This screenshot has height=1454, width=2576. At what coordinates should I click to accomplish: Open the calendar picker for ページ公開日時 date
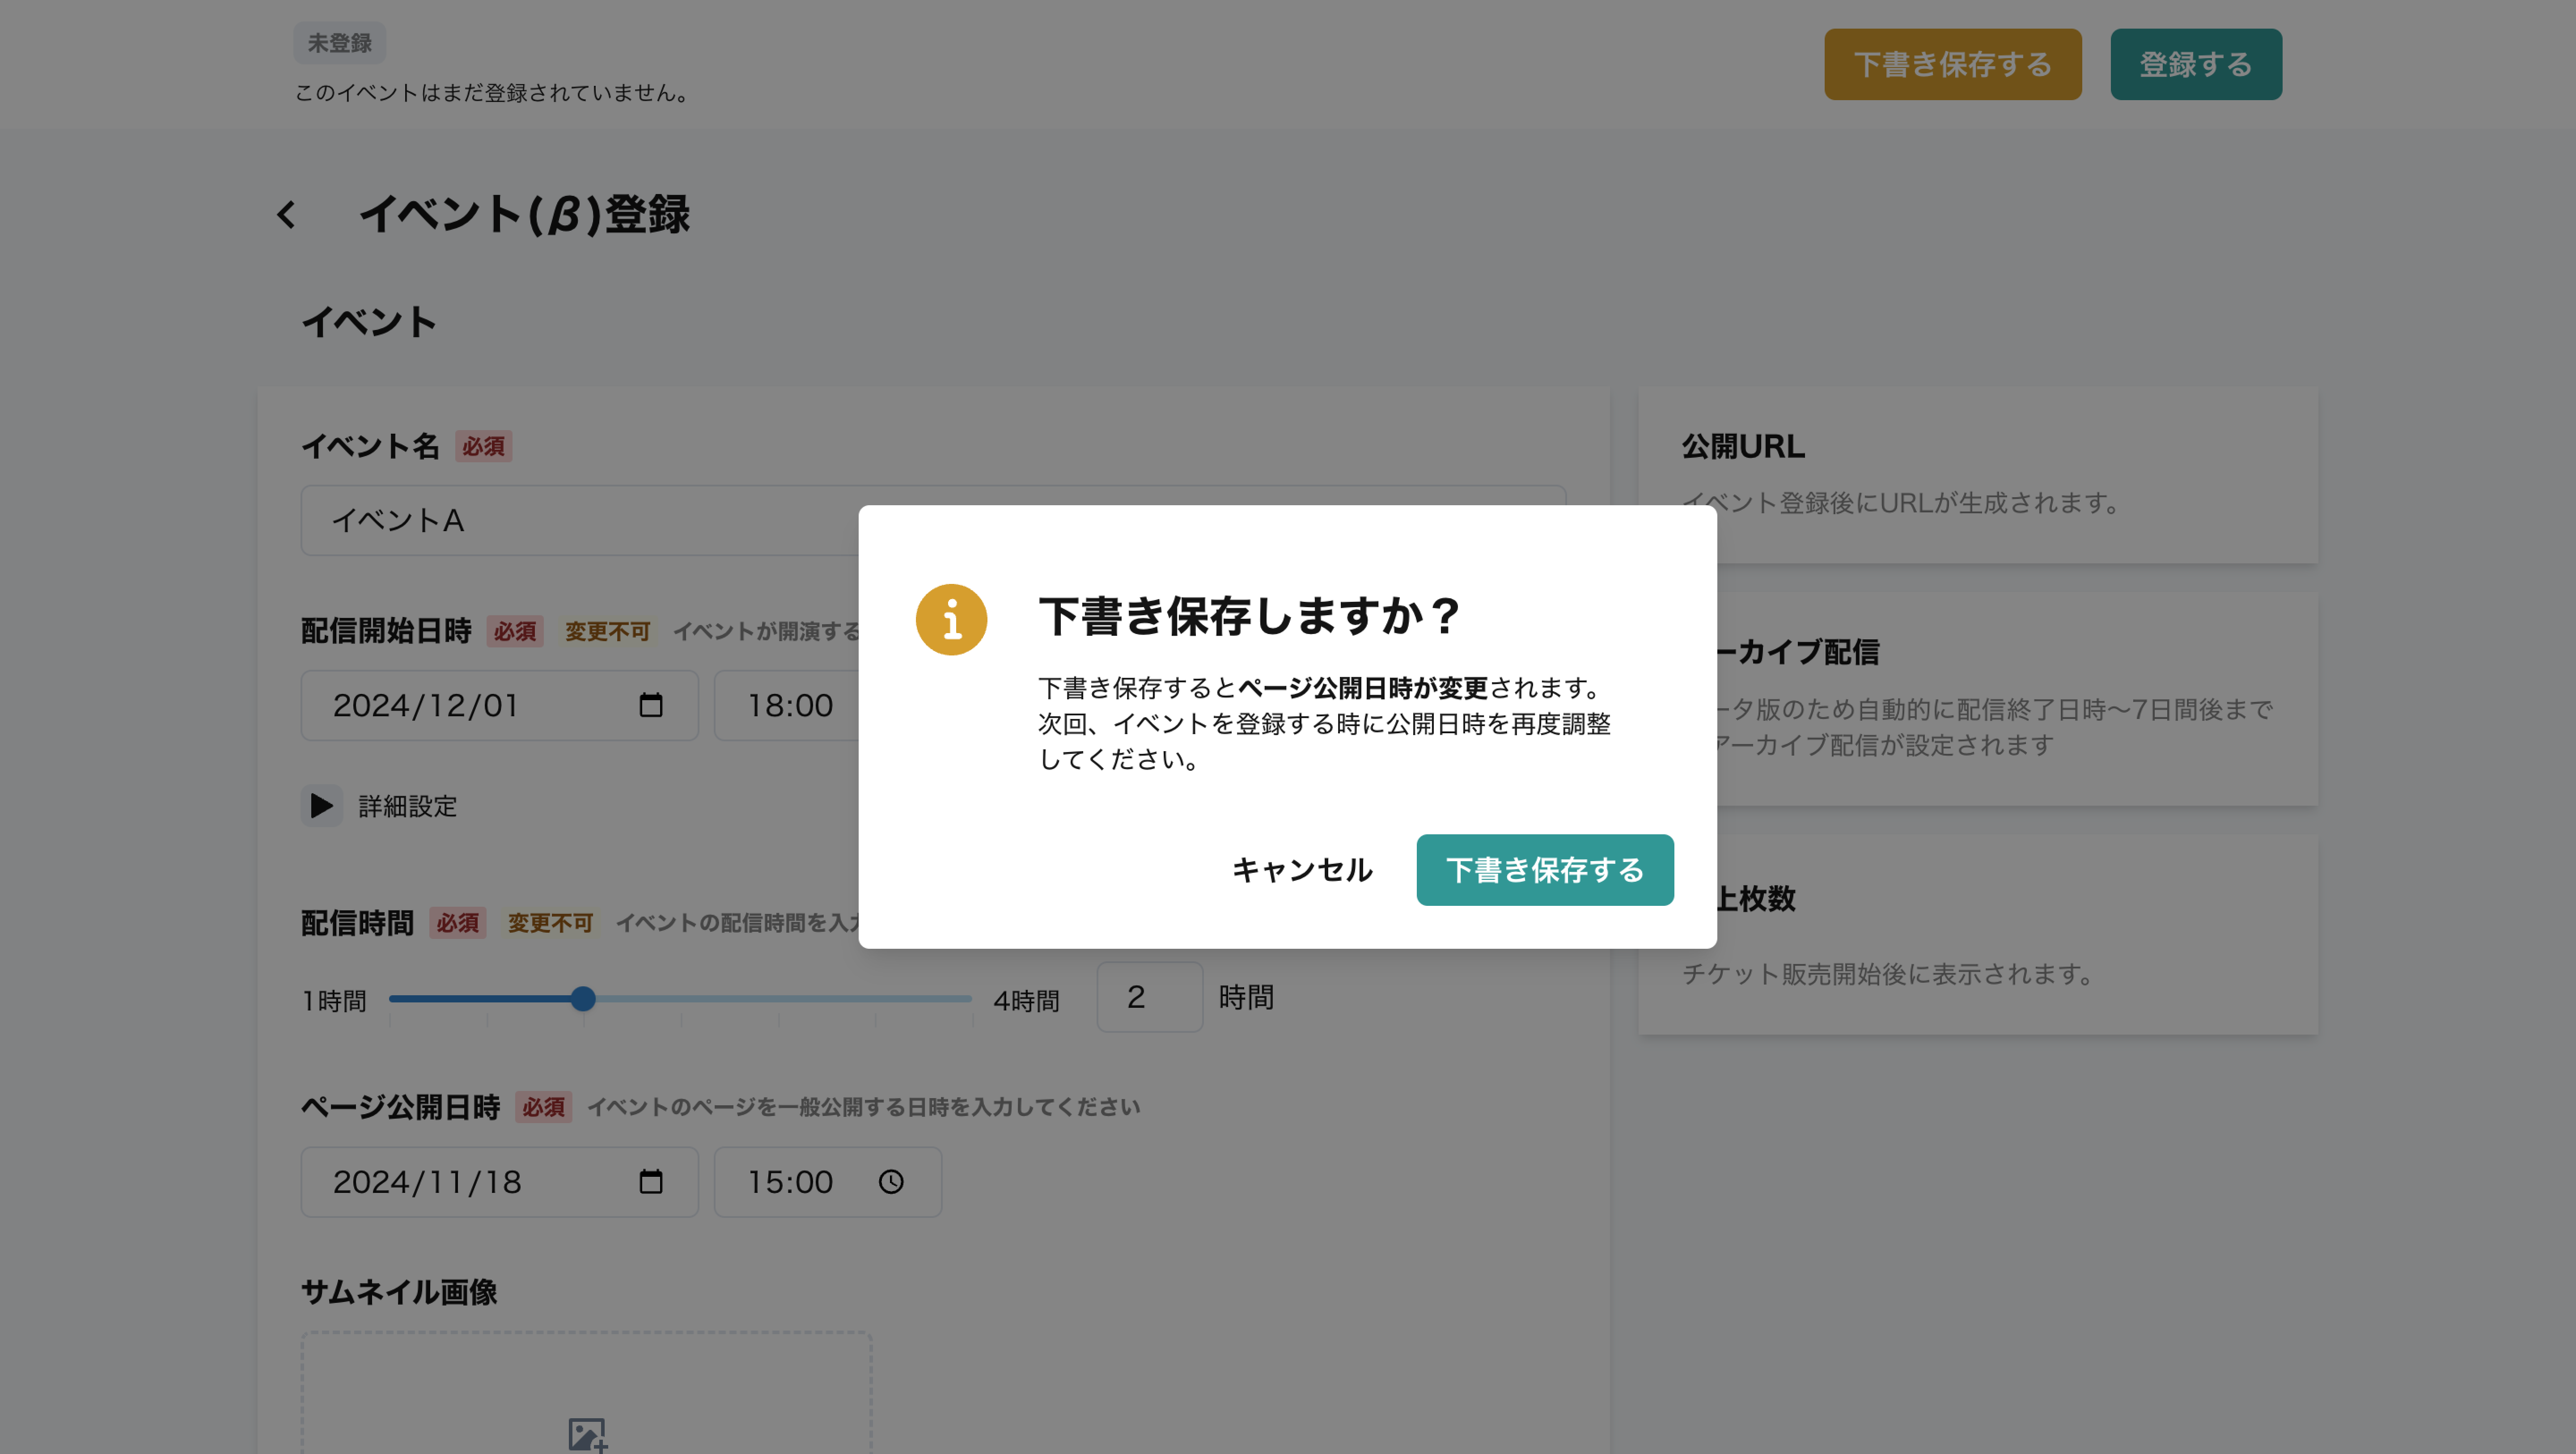[651, 1182]
